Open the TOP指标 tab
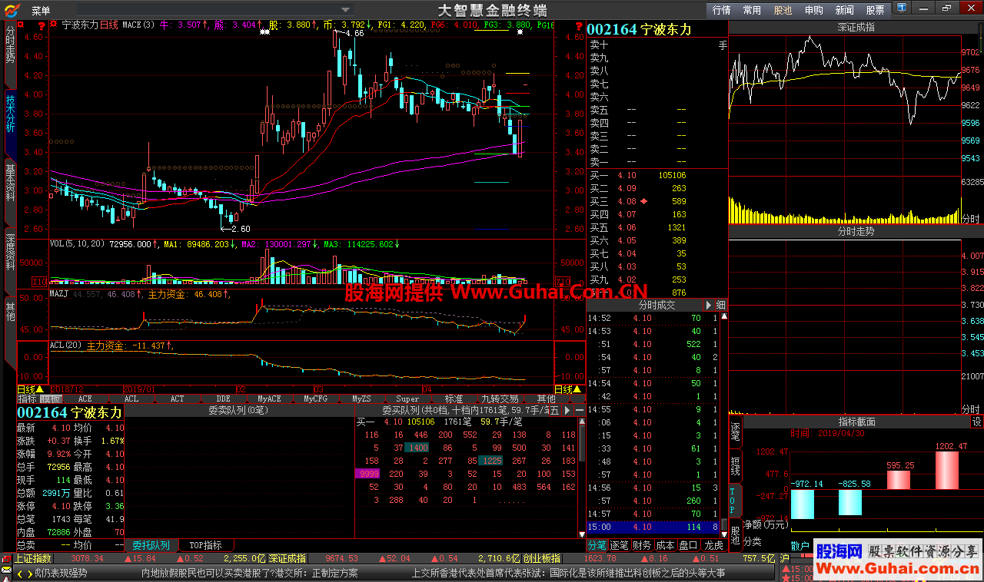 pos(205,545)
